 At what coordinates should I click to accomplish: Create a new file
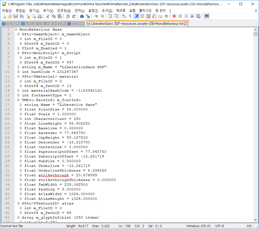click(3, 16)
